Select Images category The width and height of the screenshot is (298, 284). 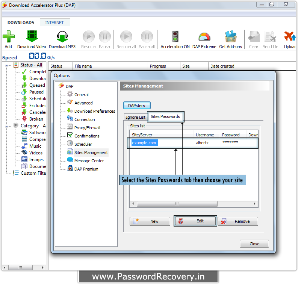[33, 160]
